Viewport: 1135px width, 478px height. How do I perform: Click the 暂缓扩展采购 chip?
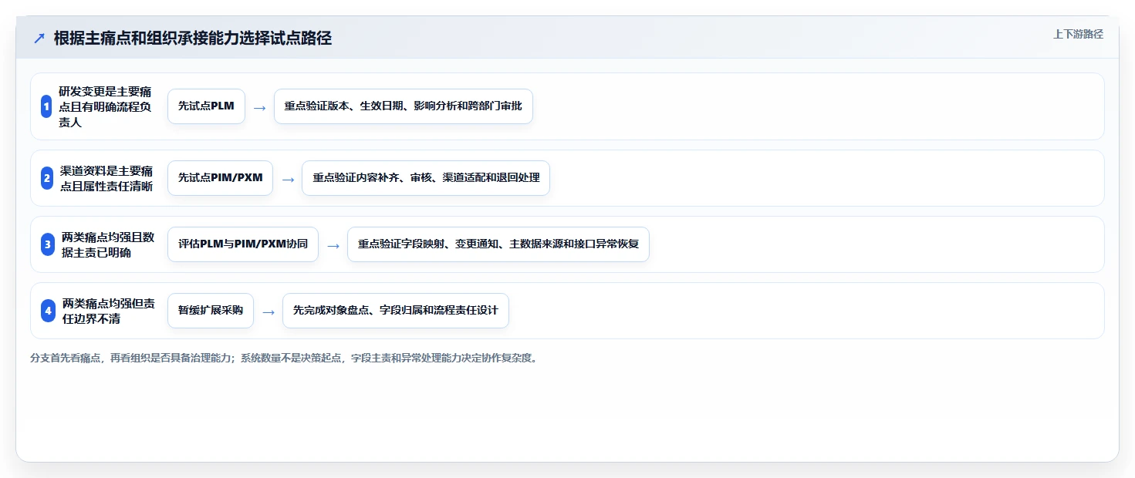211,311
